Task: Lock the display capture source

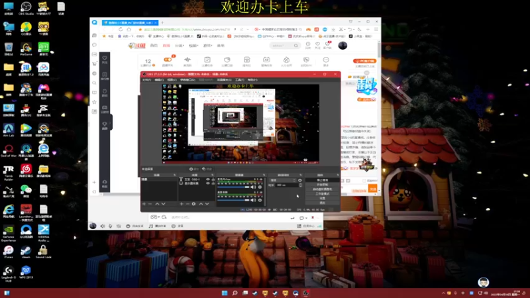Action: point(213,183)
